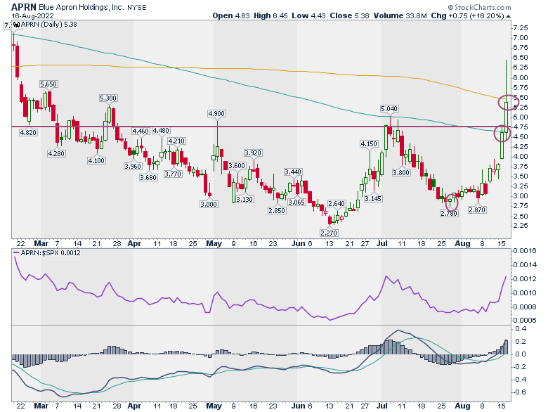Click the 3.960 price label
Image resolution: width=548 pixels, height=412 pixels.
(x=133, y=166)
